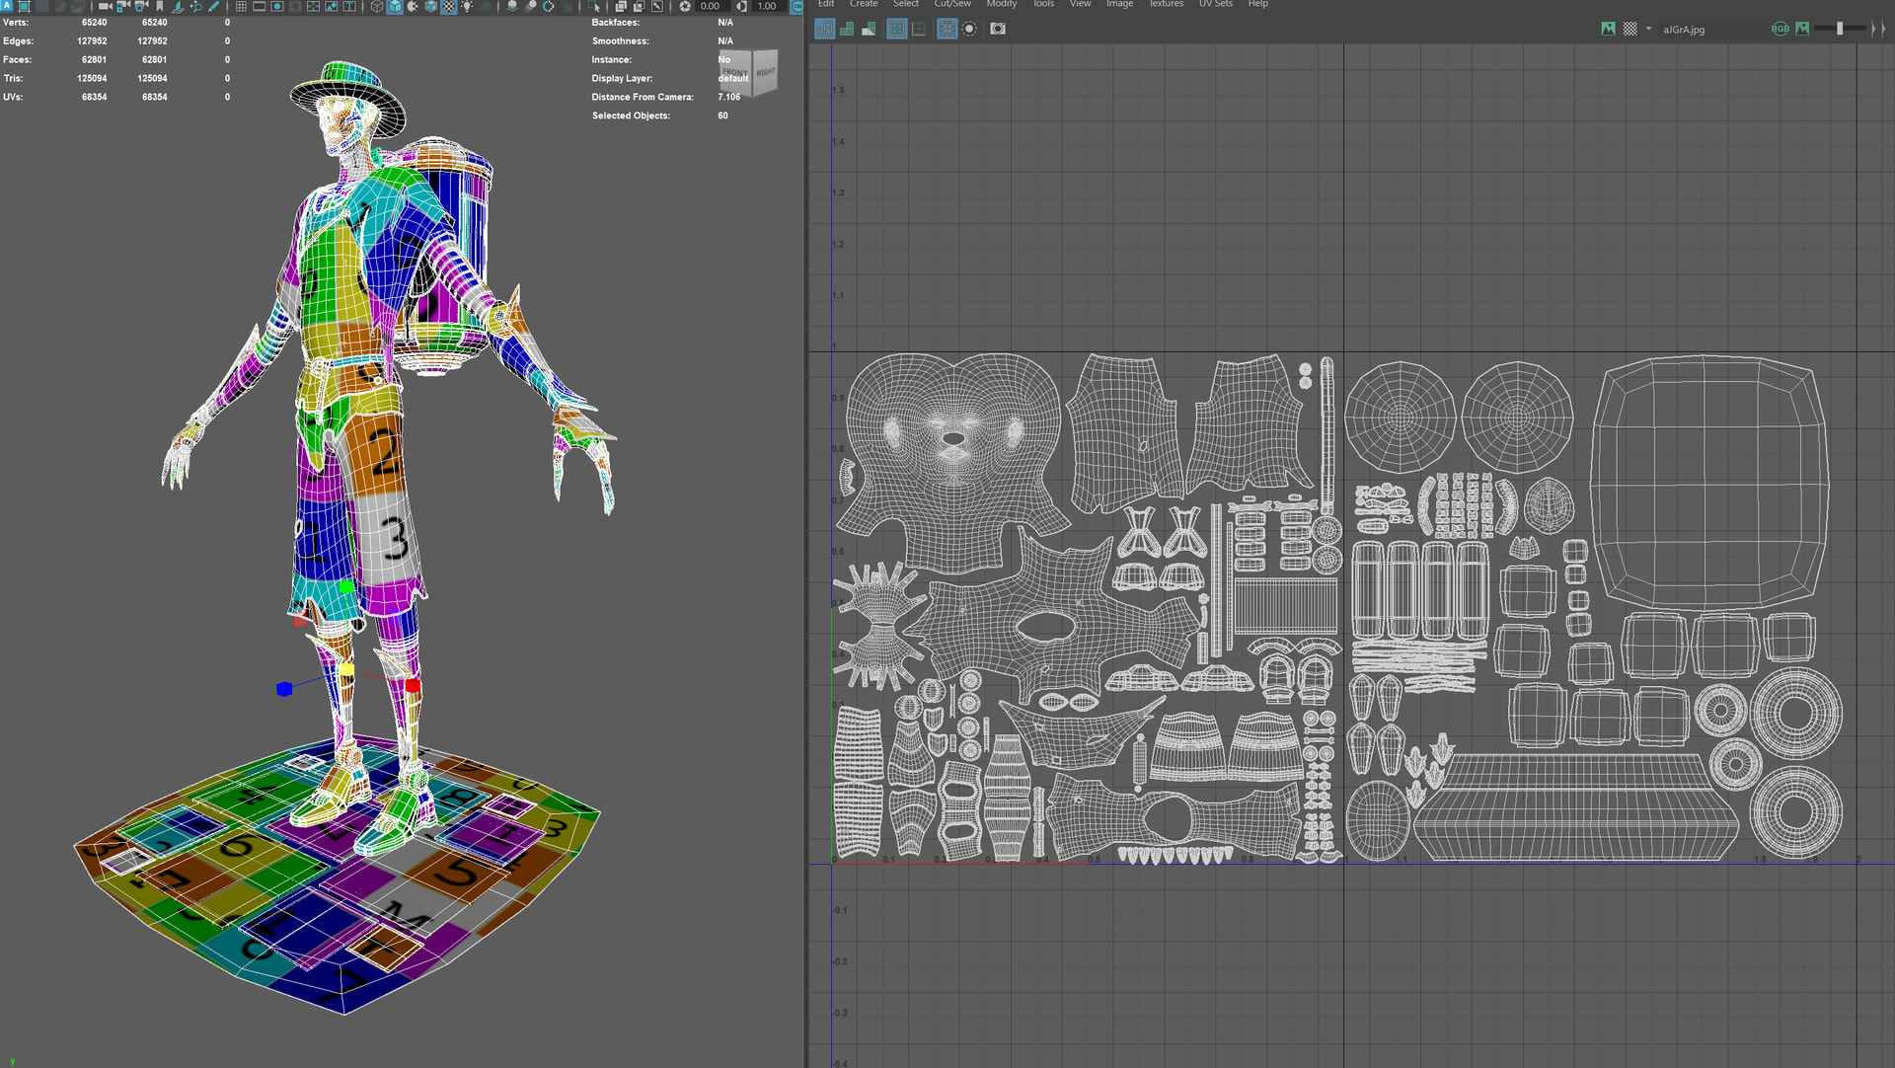Click the UV snapshot camera icon

[998, 29]
